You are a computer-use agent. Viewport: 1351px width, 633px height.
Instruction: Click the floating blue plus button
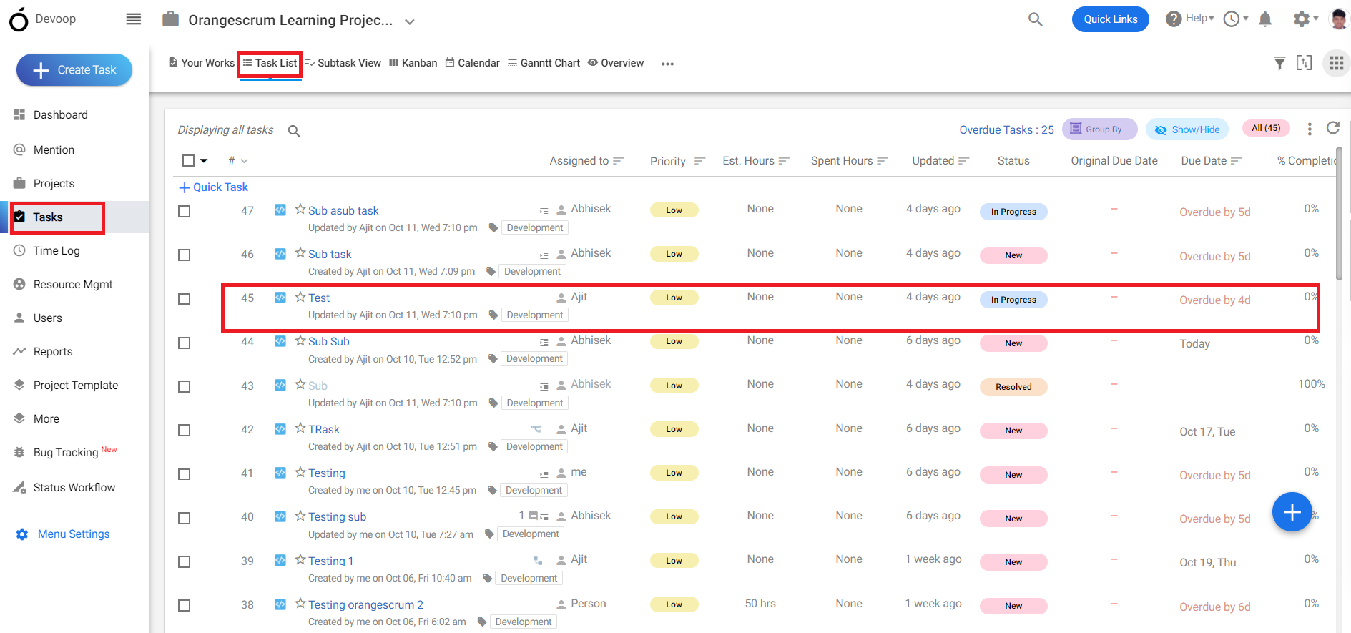coord(1292,512)
